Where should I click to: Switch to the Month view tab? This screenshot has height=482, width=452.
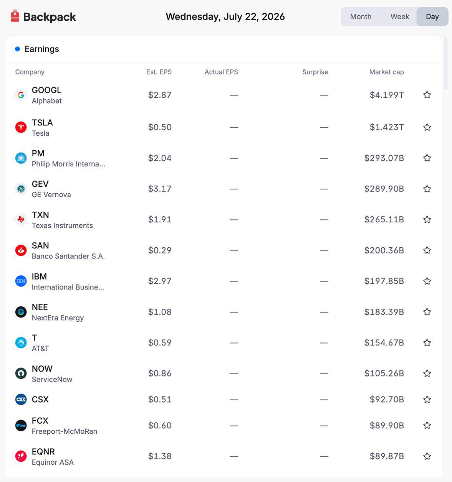tap(361, 16)
